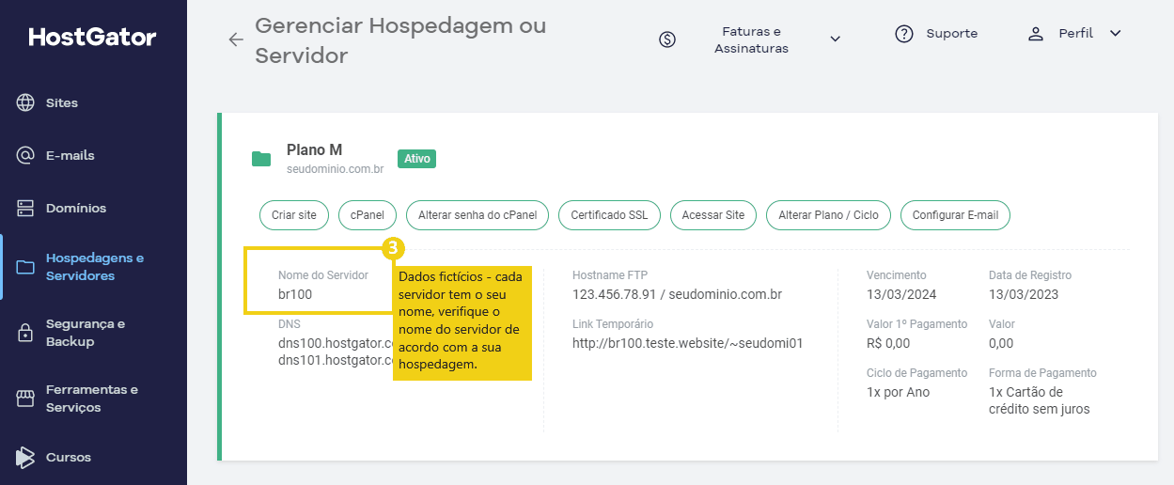Click the cPanel button
Viewport: 1174px width, 485px height.
(368, 215)
